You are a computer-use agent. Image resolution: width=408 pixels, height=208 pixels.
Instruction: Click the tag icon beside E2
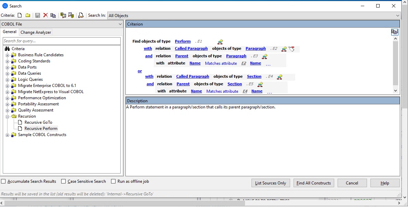(291, 49)
